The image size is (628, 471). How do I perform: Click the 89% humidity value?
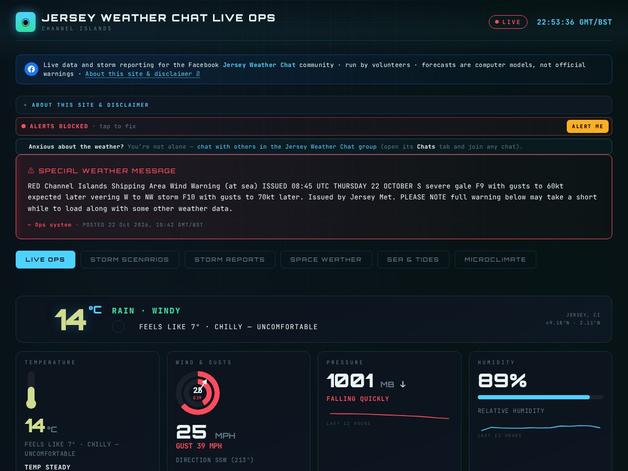(x=502, y=381)
